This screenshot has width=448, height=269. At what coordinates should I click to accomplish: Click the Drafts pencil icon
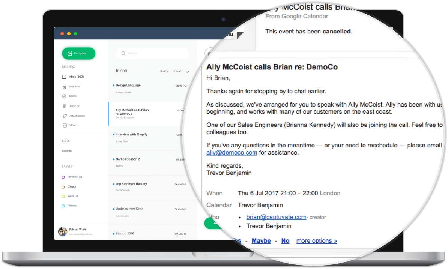tap(64, 96)
